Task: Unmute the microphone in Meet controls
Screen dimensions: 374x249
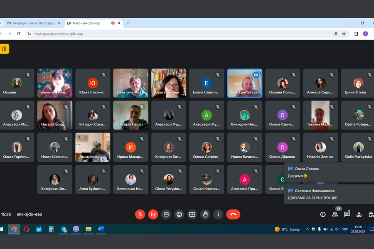Action: (140, 215)
